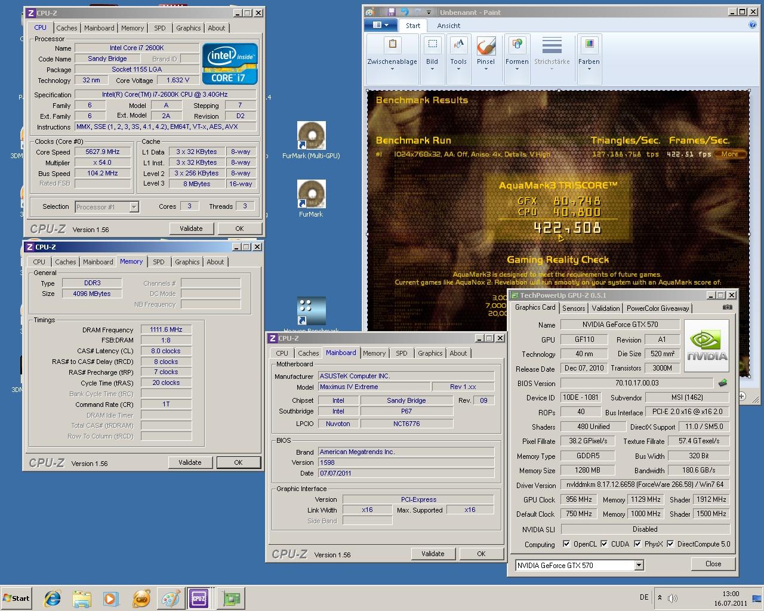Click the Redo arrow in Paint's quick access toolbar

click(417, 12)
